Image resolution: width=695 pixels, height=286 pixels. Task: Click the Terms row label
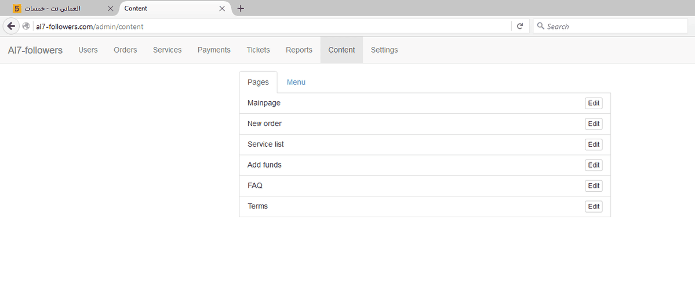click(257, 206)
